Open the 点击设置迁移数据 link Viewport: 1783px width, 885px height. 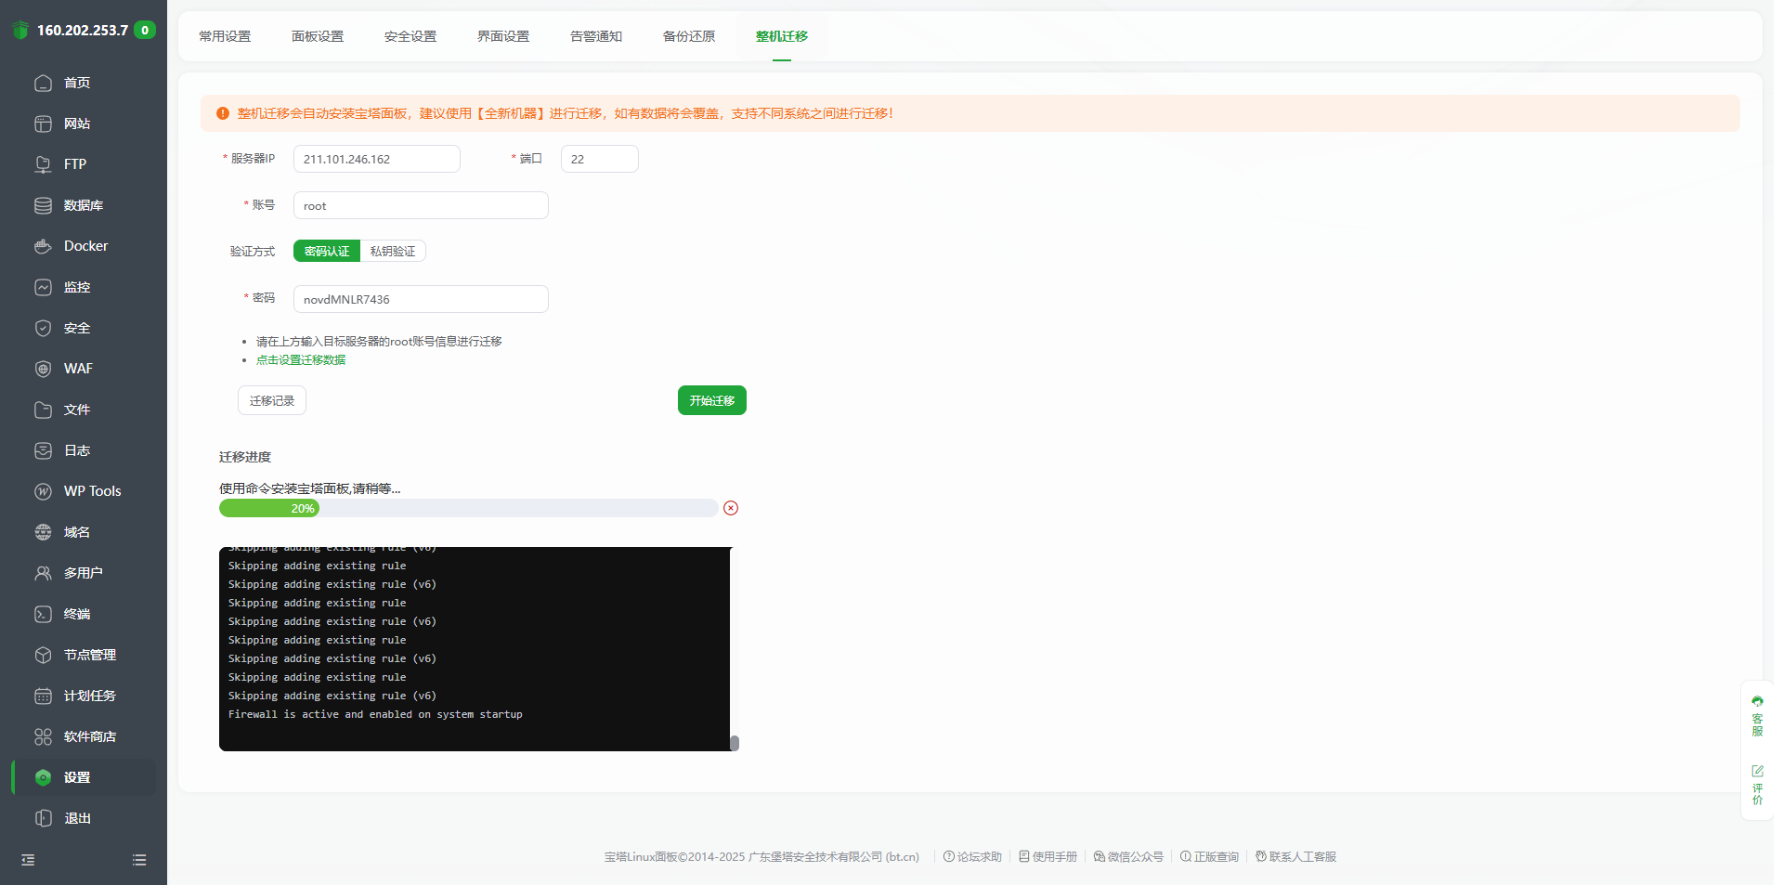(x=301, y=359)
